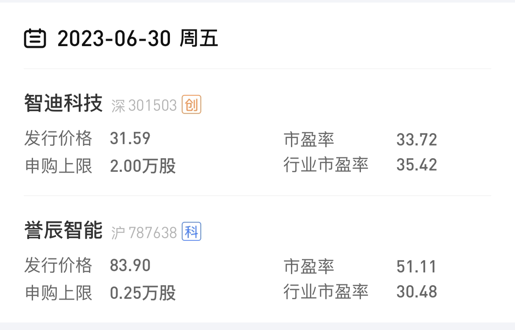Image resolution: width=515 pixels, height=330 pixels.
Task: Tap 誉辰智能 industry P/E 30.48
Action: pos(417,292)
